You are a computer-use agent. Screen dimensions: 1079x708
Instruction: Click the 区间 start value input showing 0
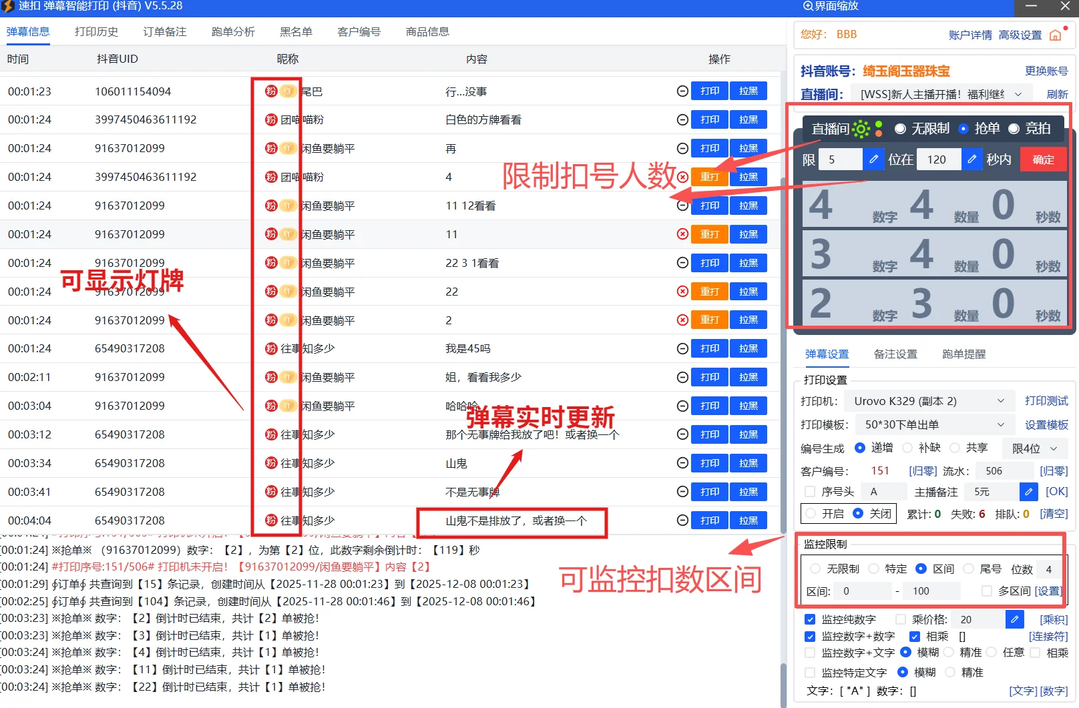[863, 591]
